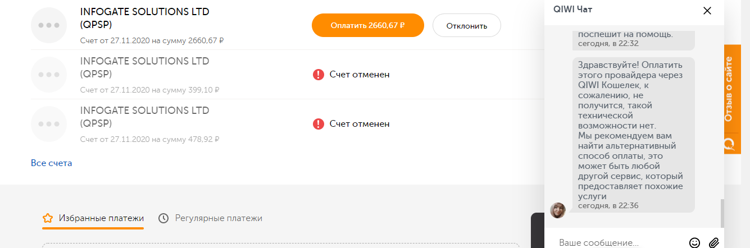The image size is (750, 248).
Task: Decline the invoice with Отклонить
Action: pyautogui.click(x=466, y=25)
